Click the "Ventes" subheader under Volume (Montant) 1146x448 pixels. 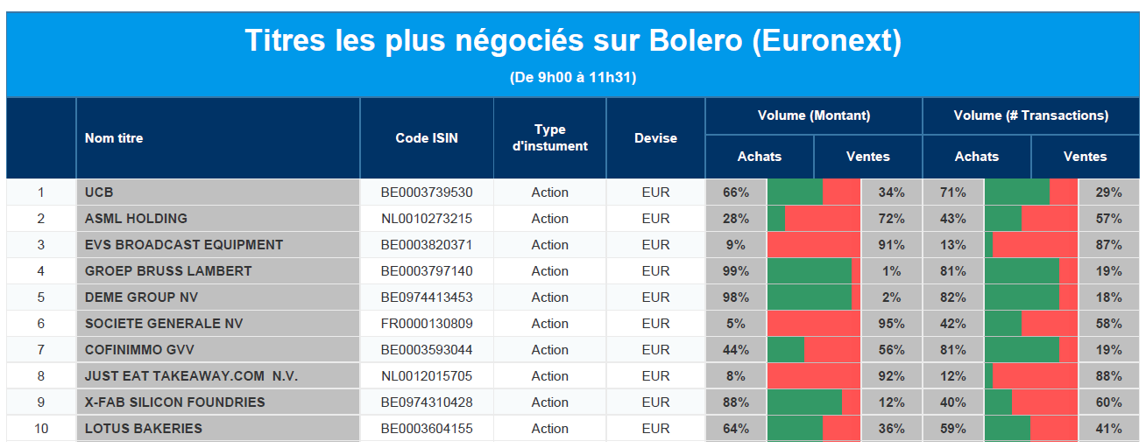click(x=867, y=157)
